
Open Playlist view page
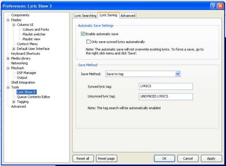tap(31, 39)
